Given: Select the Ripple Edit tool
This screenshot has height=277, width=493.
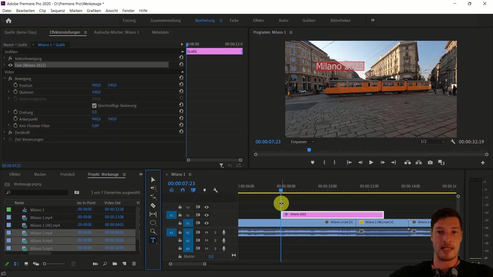Looking at the screenshot, I should tap(153, 197).
